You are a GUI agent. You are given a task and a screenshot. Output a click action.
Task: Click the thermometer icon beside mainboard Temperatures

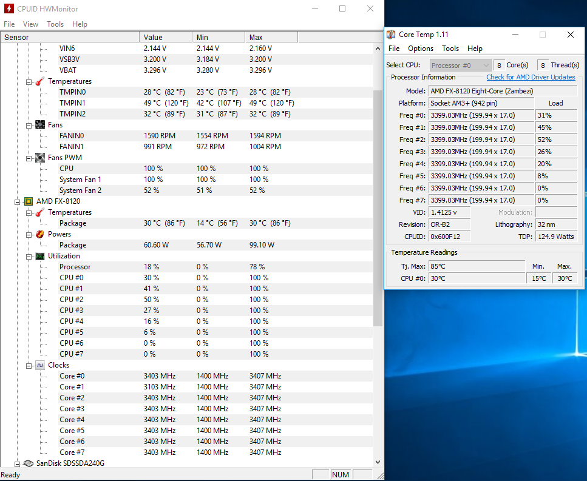tap(40, 81)
